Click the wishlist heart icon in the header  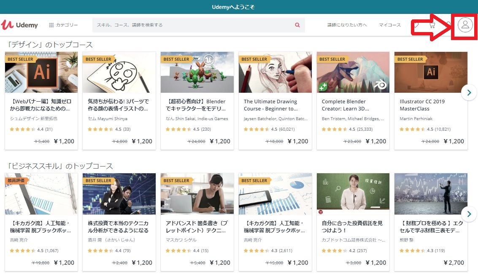[416, 25]
